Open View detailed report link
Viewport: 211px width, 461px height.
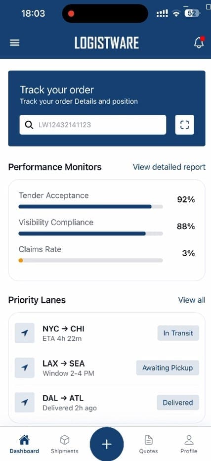(169, 167)
